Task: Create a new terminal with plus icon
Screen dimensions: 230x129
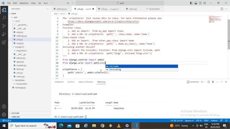Action: pyautogui.click(x=202, y=82)
